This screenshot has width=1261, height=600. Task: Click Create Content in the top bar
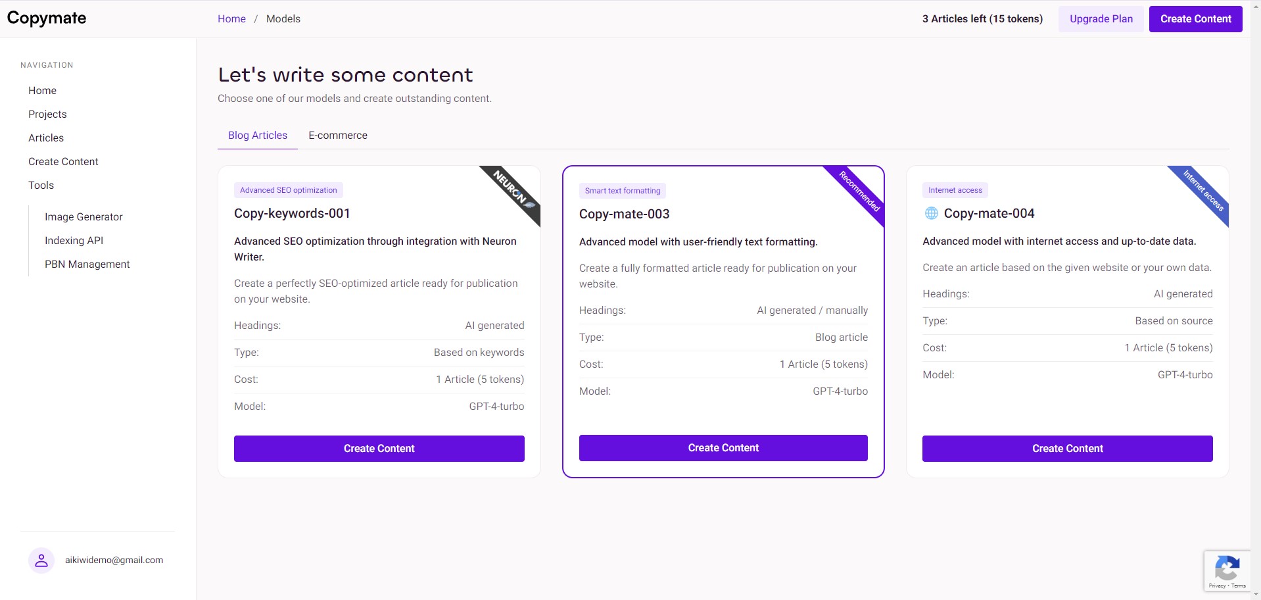click(1196, 19)
